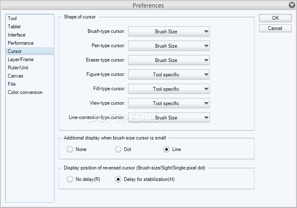297x208 pixels.
Task: Expand the Figure-type cursor dropdown
Action: click(x=169, y=75)
